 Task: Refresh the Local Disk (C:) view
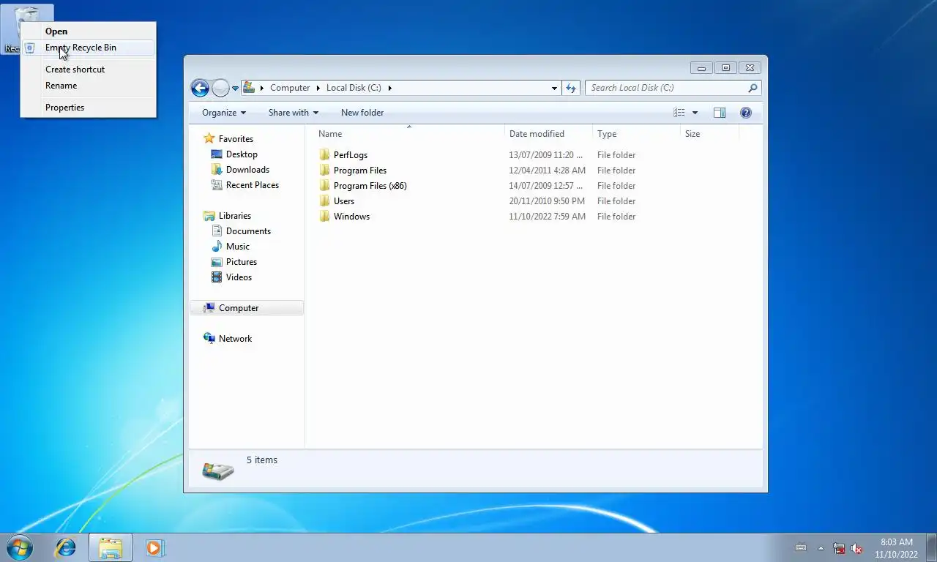[x=571, y=88]
